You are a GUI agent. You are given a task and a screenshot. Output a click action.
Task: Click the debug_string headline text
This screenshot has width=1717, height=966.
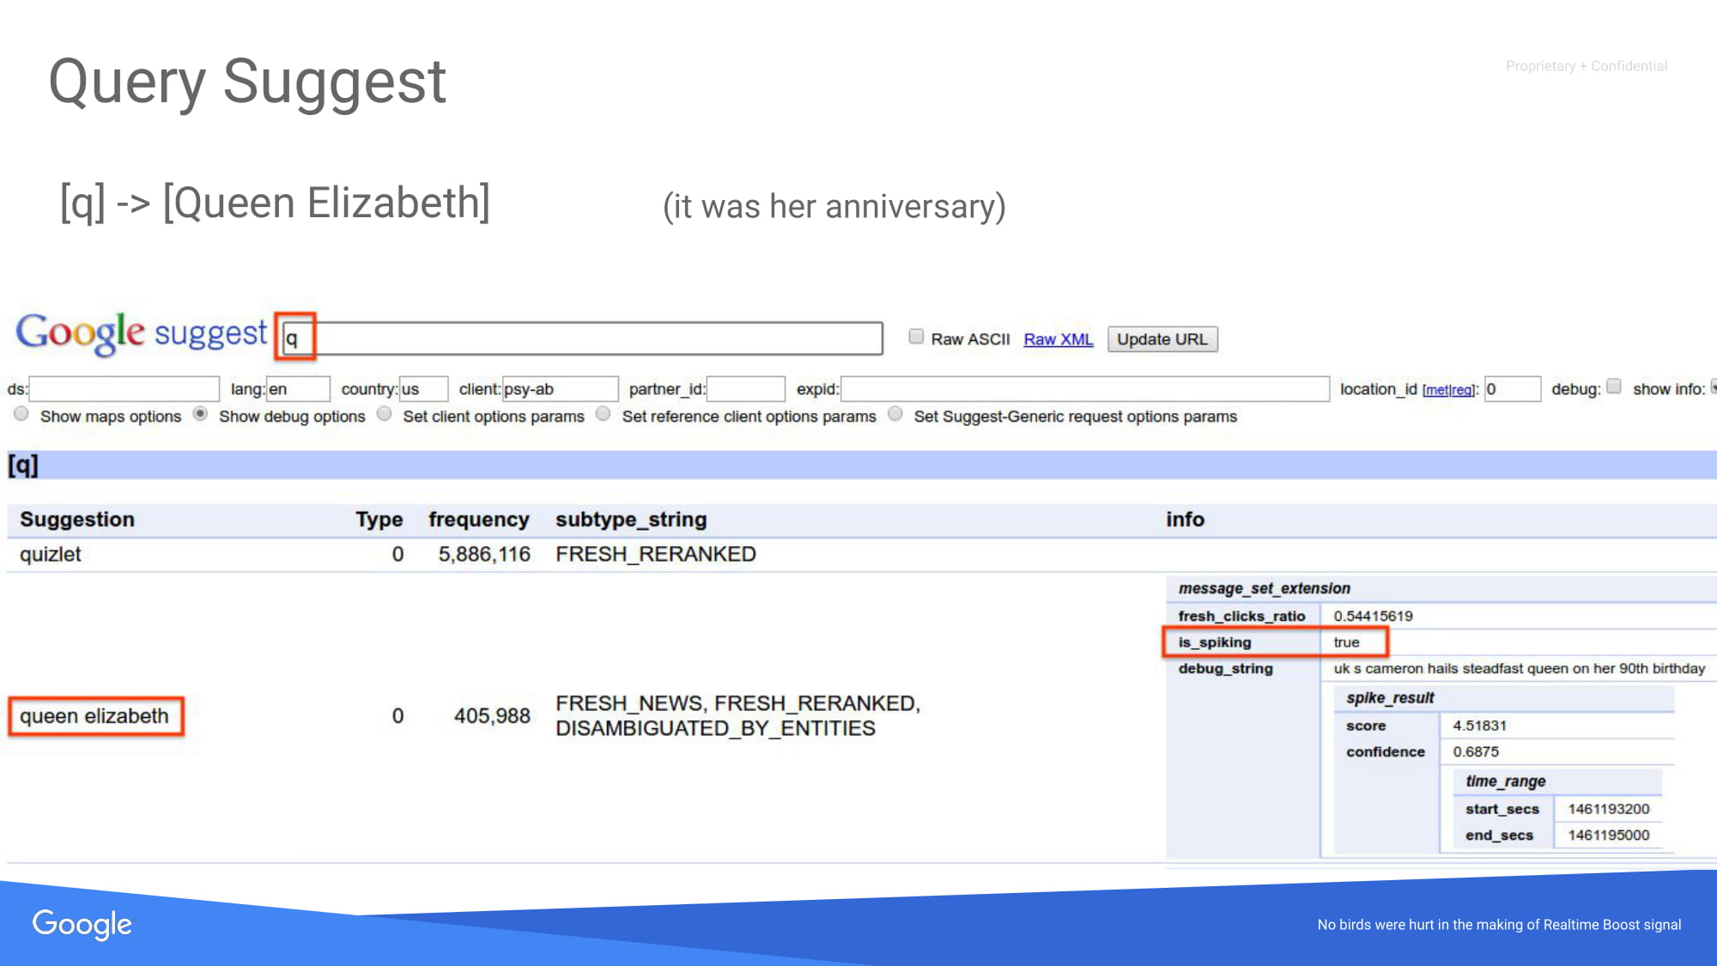tap(1519, 669)
